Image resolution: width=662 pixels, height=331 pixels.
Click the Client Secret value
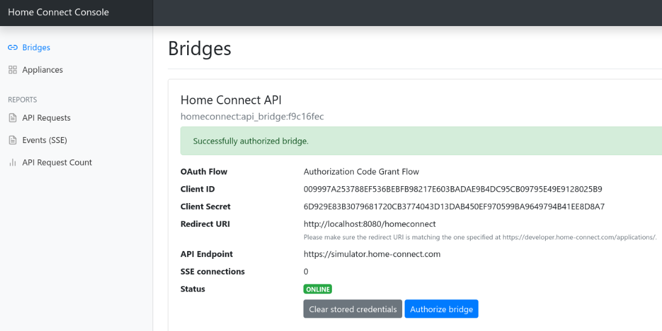pyautogui.click(x=454, y=207)
